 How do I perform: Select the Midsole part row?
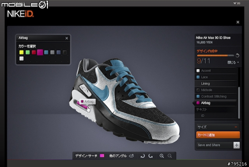pos(216,90)
